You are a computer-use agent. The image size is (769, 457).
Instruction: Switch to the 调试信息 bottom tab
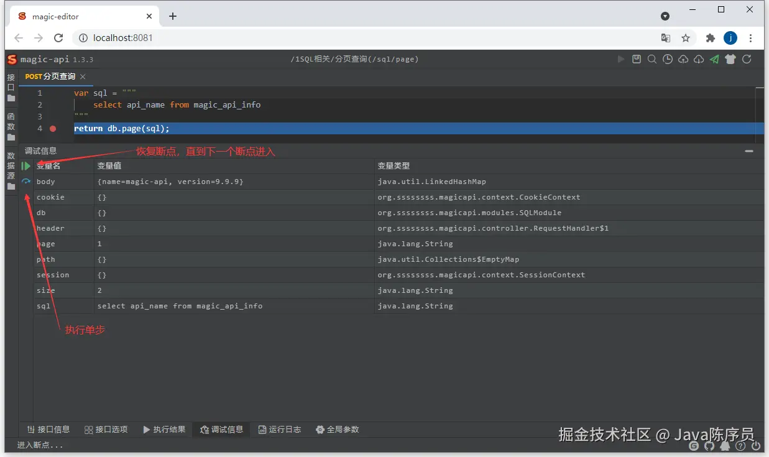coord(222,430)
